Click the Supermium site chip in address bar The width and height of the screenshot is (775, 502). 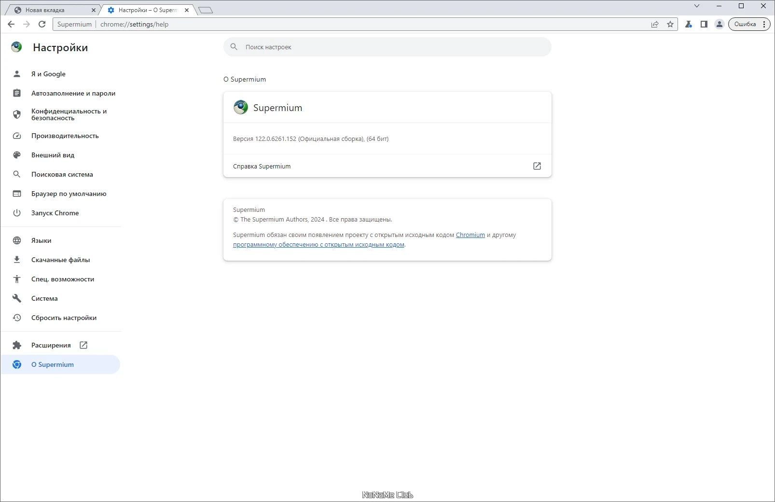(x=74, y=24)
